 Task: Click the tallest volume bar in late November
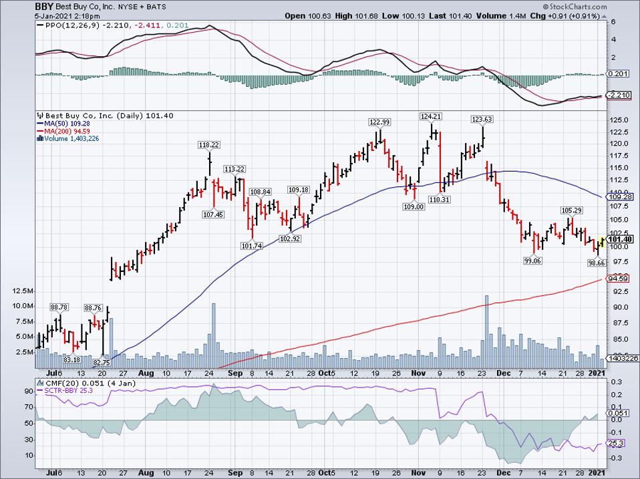point(486,332)
